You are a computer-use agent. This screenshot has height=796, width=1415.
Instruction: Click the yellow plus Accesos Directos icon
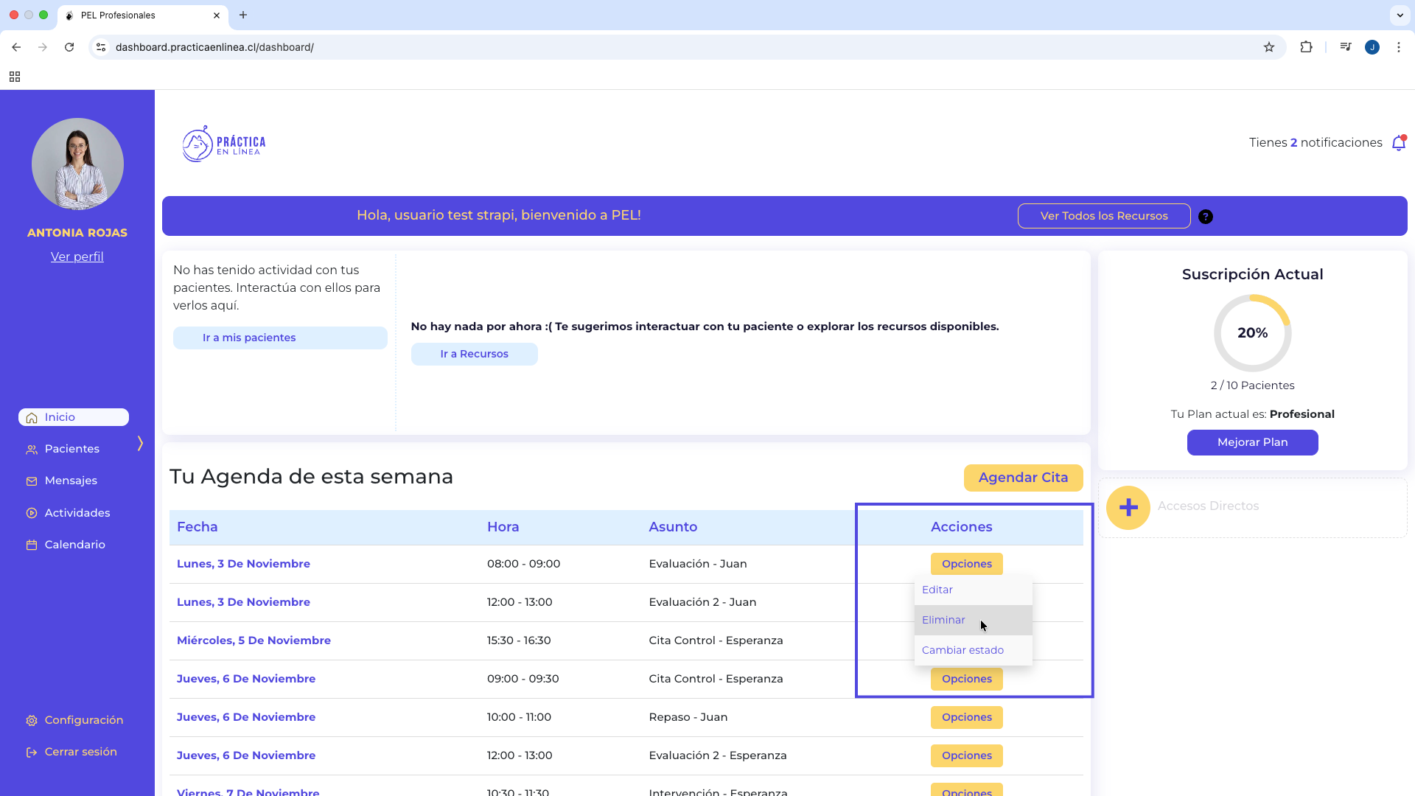1128,508
